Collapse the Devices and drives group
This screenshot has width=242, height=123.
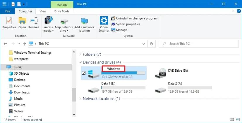click(80, 62)
